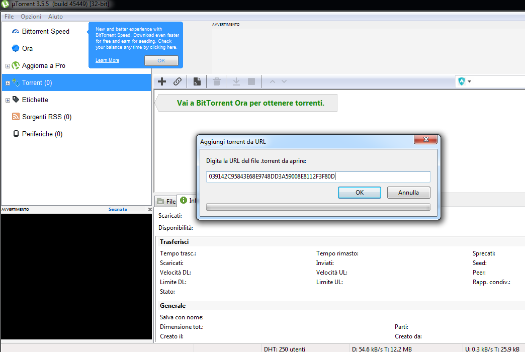Click the Generale section header
The height and width of the screenshot is (352, 525).
(173, 306)
